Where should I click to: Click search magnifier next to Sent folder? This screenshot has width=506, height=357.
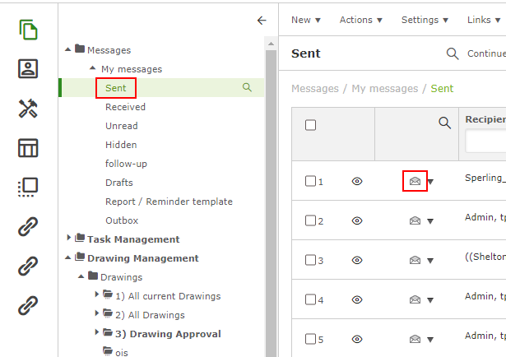247,87
